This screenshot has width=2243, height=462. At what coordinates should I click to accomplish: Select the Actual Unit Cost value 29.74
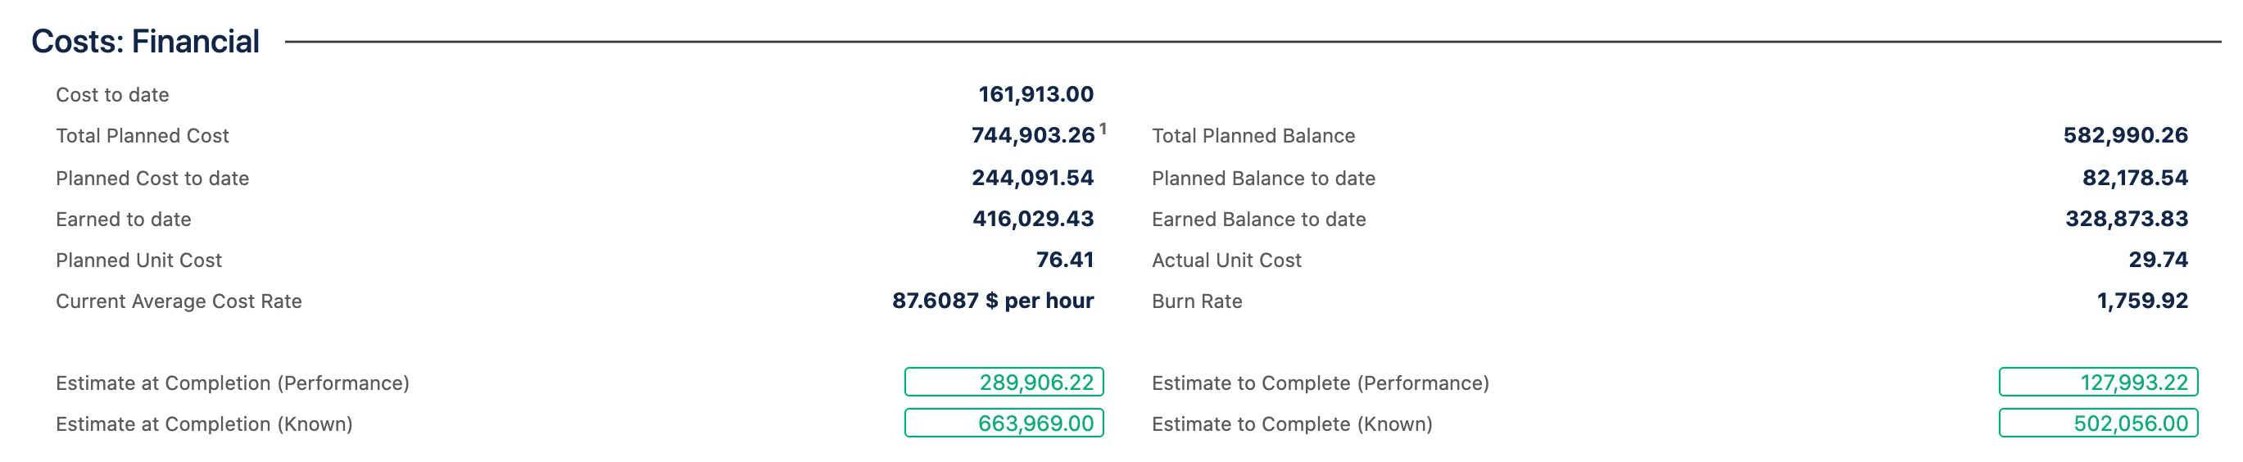[x=2158, y=260]
